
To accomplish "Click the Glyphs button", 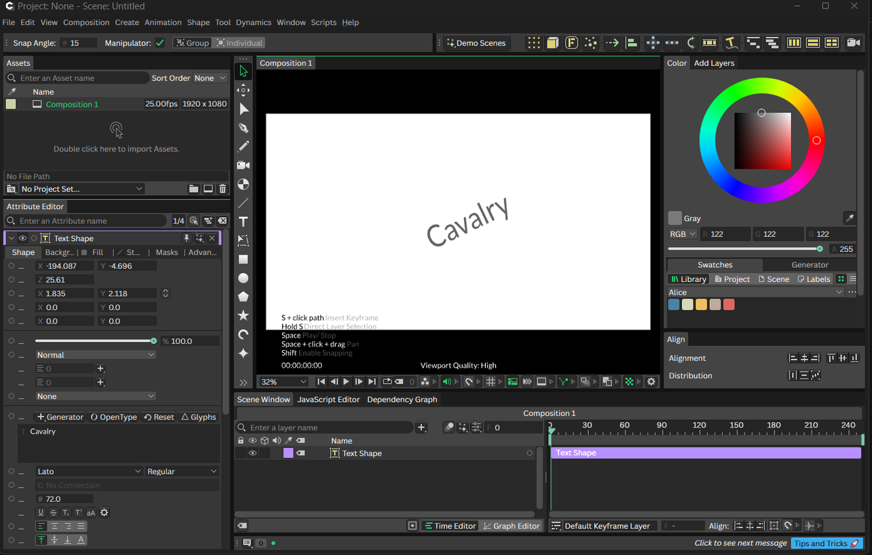I will [199, 417].
